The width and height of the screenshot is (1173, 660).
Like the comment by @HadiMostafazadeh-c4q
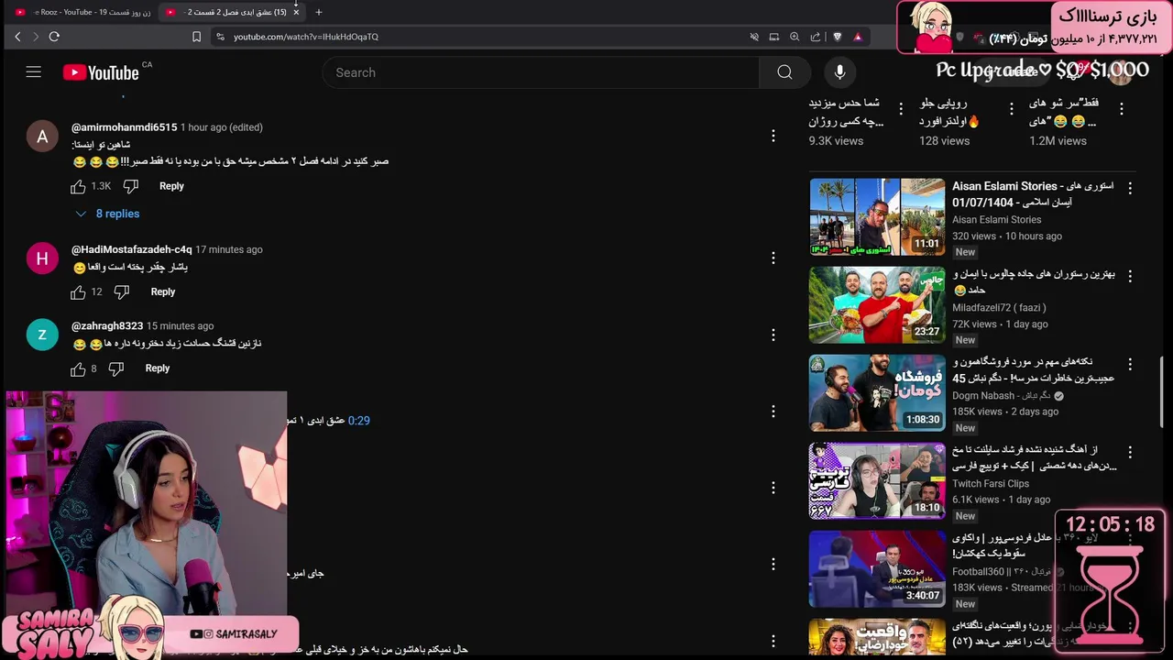point(78,291)
